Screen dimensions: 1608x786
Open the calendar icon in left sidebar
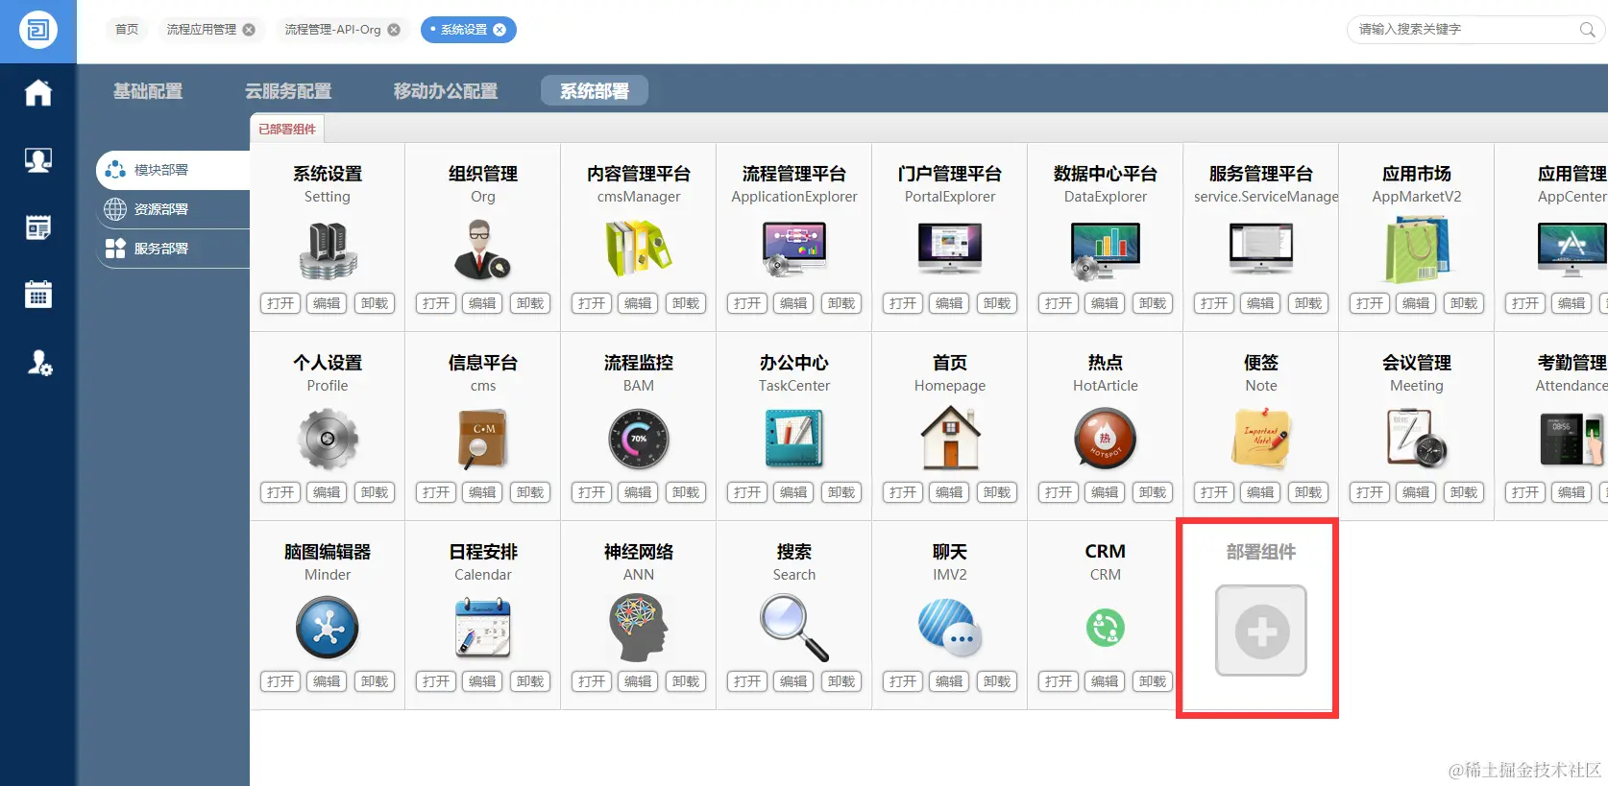click(x=38, y=294)
